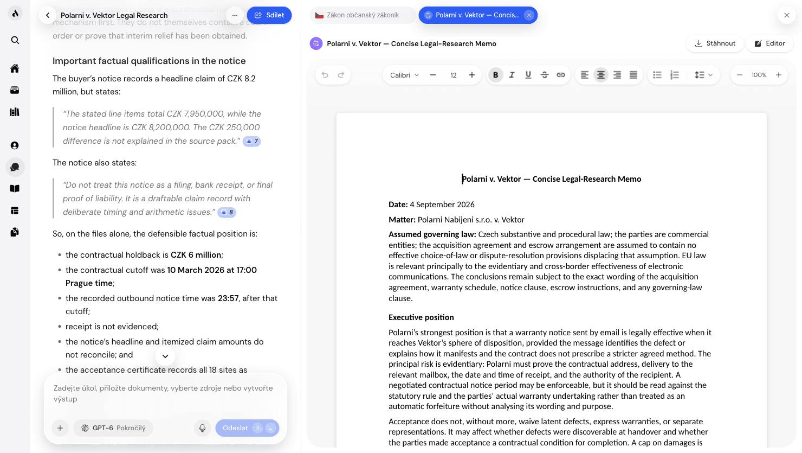
Task: Switch to the Zákon občanský zákoník tab
Action: [363, 15]
